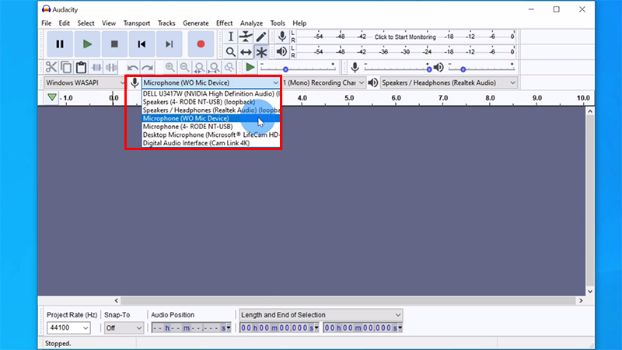Screen dimensions: 622x350
Task: Open the Windows WASAPI host dropdown
Action: click(84, 82)
